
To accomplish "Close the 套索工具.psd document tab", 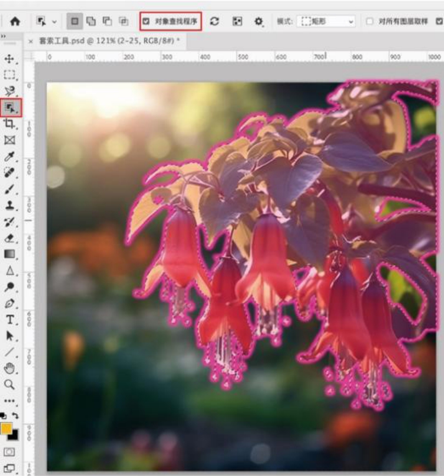I will pyautogui.click(x=31, y=41).
